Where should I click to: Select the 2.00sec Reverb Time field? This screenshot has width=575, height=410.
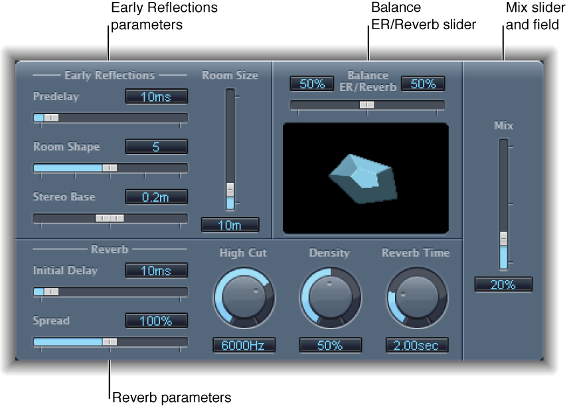416,344
